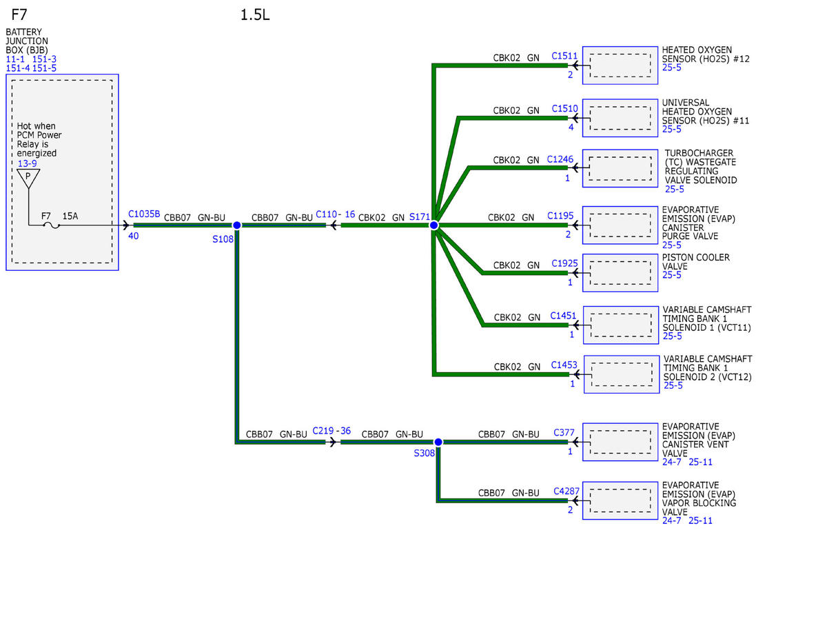Click the S108 splice label
Viewport: 827px width, 639px height.
pos(223,239)
